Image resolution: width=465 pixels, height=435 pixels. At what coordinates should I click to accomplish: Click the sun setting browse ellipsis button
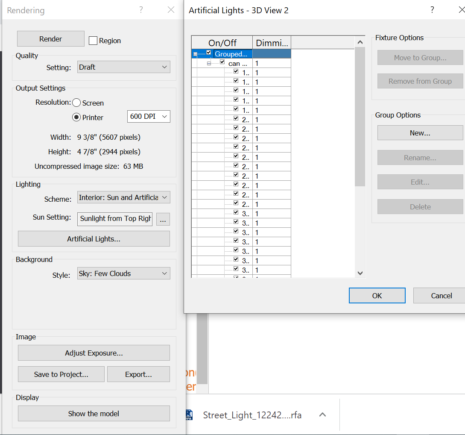(x=163, y=219)
